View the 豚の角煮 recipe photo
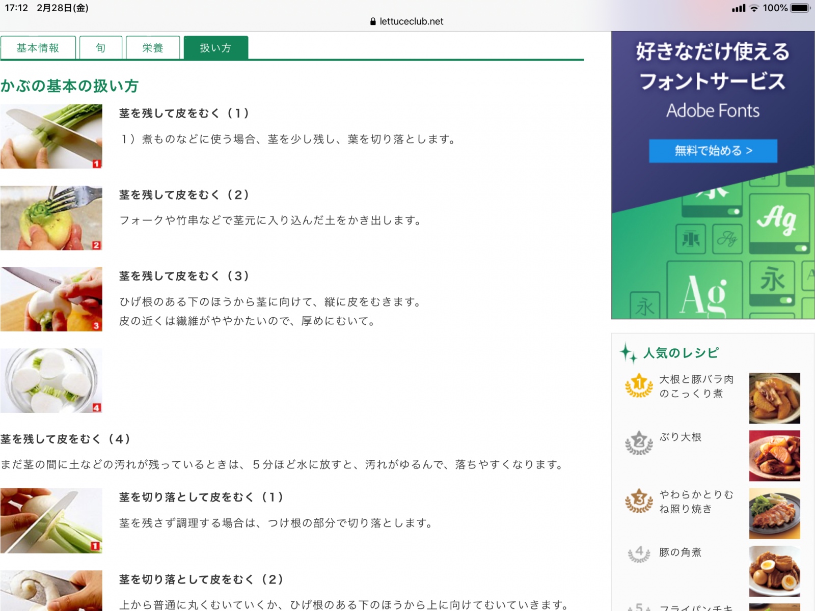 tap(774, 571)
